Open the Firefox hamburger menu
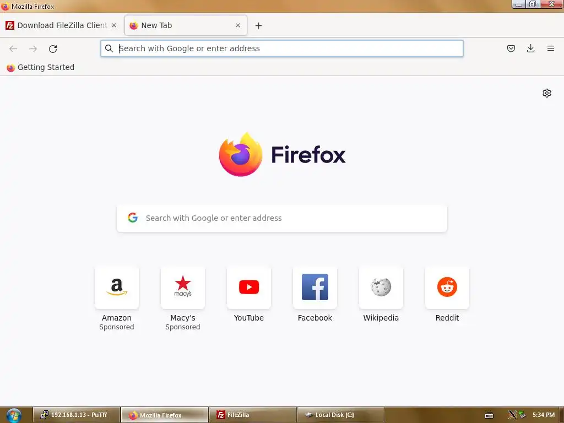The width and height of the screenshot is (564, 423). [x=550, y=48]
